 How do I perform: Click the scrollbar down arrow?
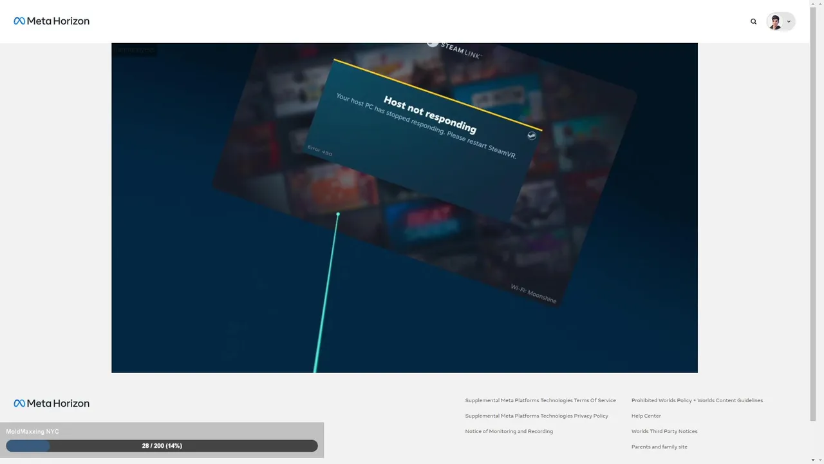[812, 460]
